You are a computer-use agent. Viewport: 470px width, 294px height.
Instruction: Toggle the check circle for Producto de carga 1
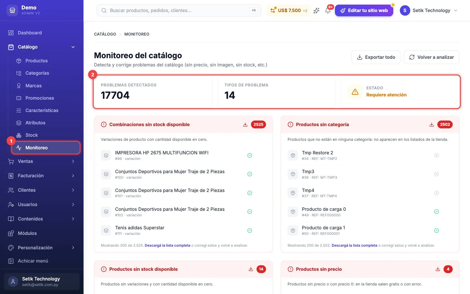[x=437, y=230]
